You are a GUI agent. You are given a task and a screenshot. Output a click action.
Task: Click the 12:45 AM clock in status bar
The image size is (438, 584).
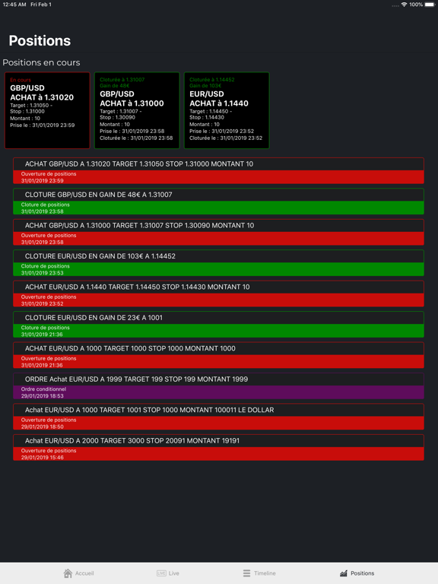click(14, 5)
